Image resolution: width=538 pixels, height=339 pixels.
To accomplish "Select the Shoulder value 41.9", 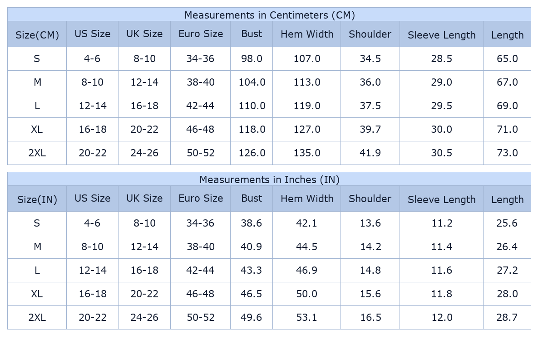I will [x=370, y=153].
